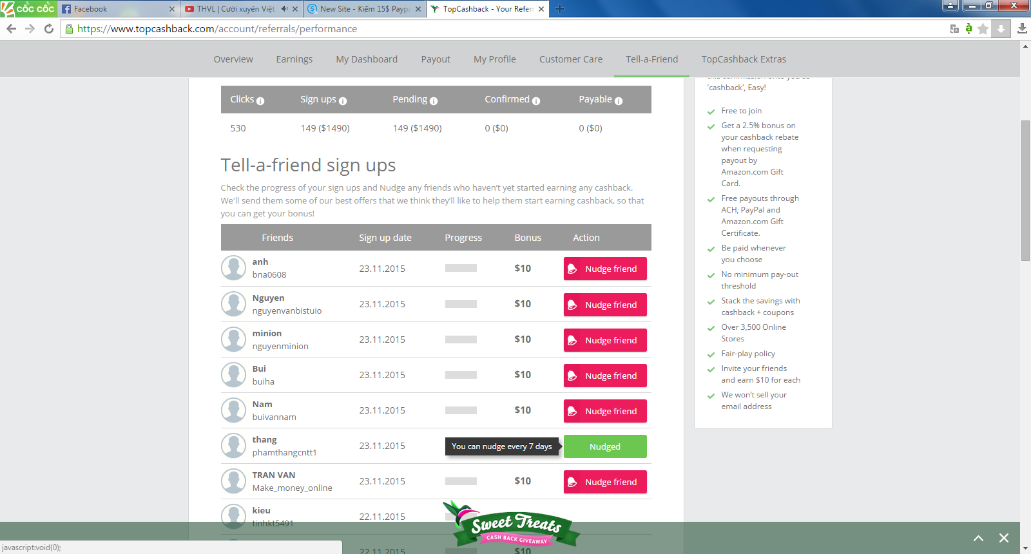
Task: Open the Payout section
Action: coord(436,59)
